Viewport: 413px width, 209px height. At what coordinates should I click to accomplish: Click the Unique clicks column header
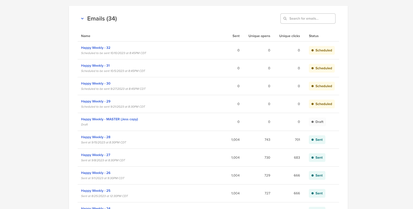pos(289,36)
